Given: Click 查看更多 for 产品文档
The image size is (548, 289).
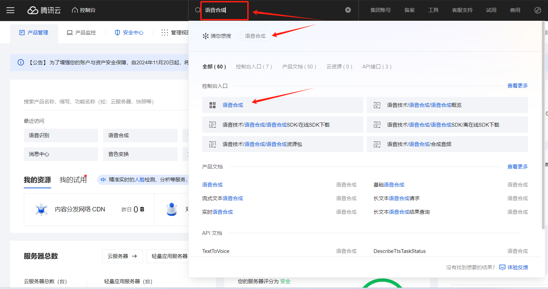Looking at the screenshot, I should coord(518,167).
